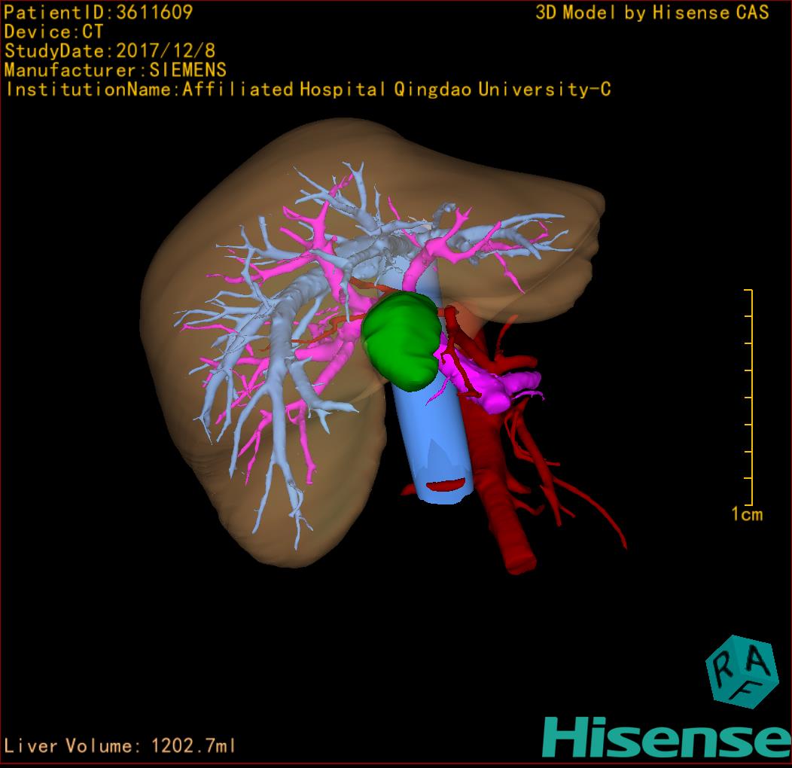Select the green tumor in the 3D model

point(401,341)
